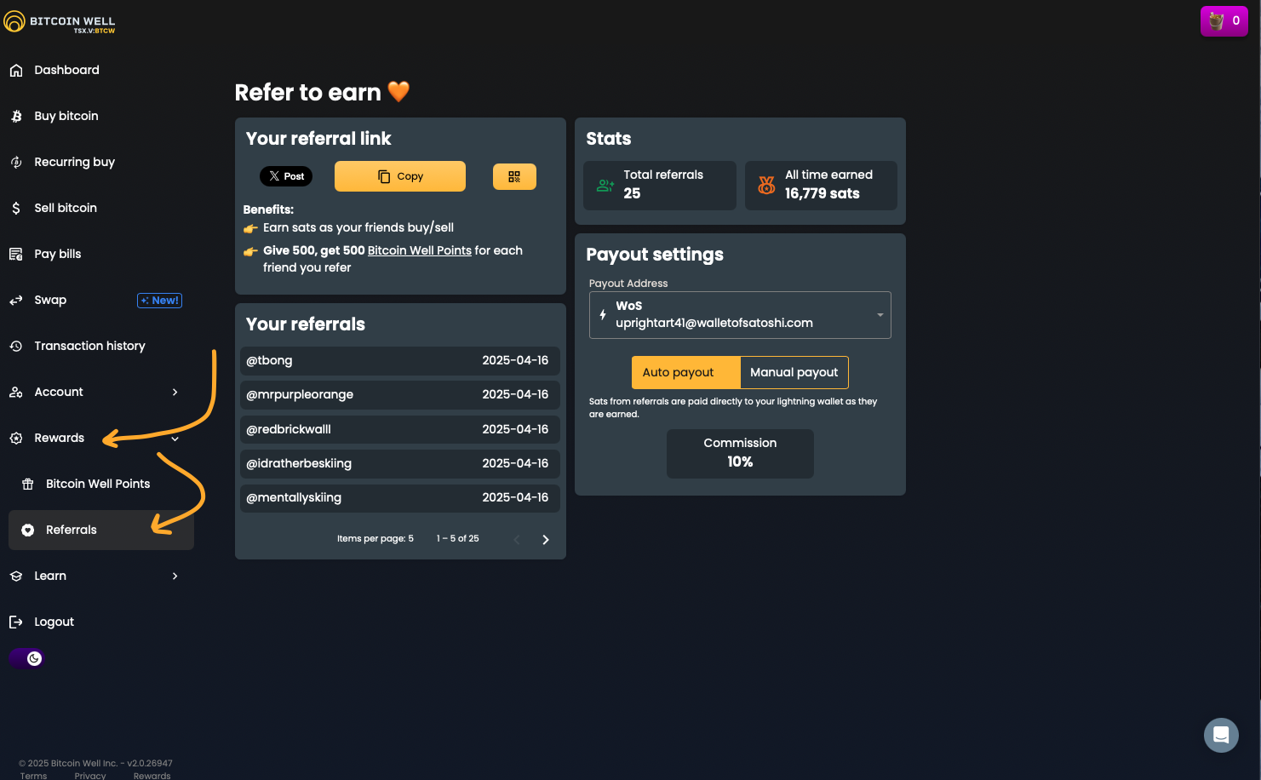Go to Swap in the sidebar

point(50,301)
